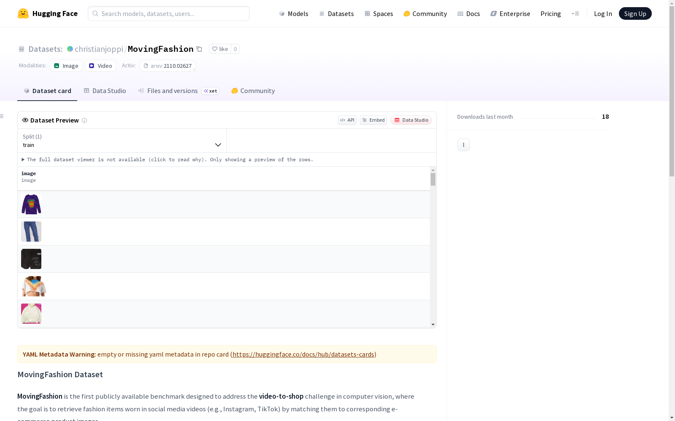Open Enterprise in the top navigation
This screenshot has width=675, height=421.
point(510,13)
